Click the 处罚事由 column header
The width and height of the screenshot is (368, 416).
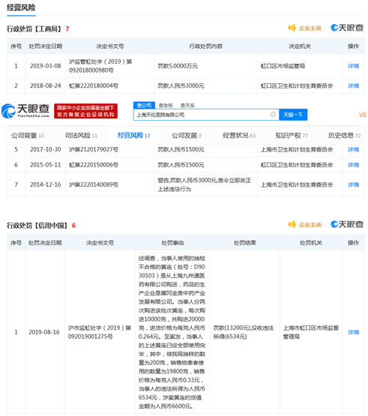coord(172,243)
